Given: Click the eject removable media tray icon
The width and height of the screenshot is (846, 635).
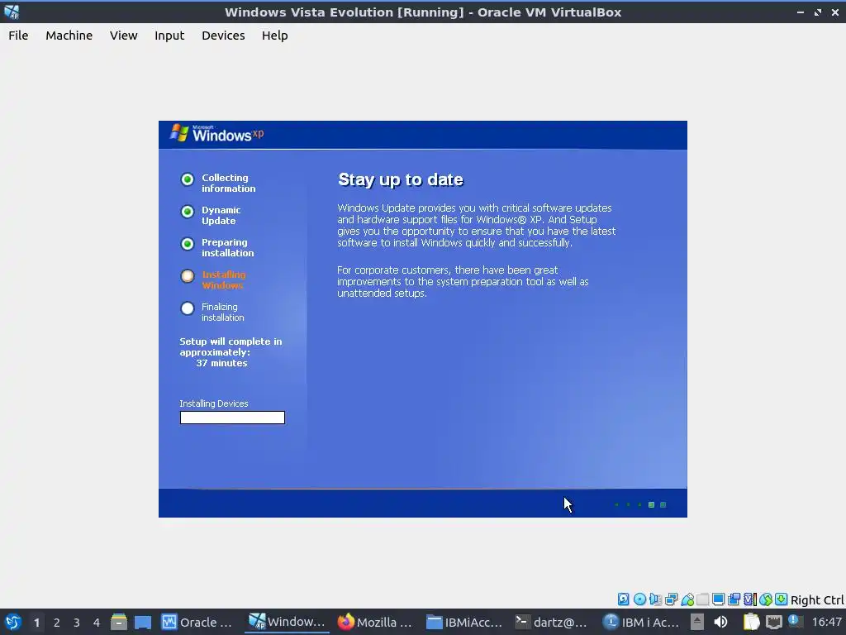Looking at the screenshot, I should click(x=697, y=622).
